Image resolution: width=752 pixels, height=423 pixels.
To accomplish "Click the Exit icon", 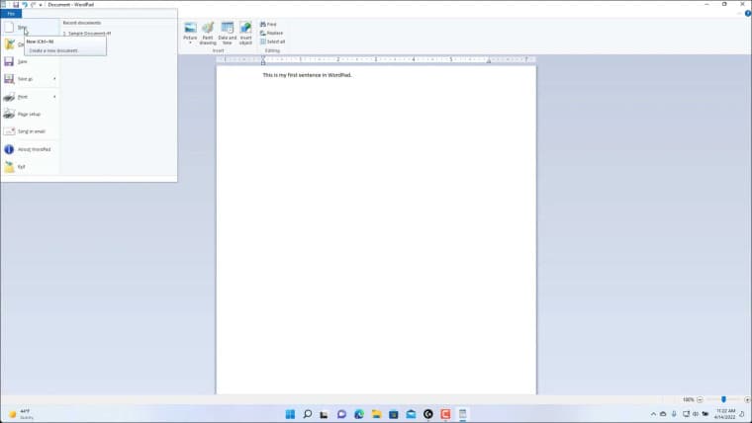I will coord(9,167).
